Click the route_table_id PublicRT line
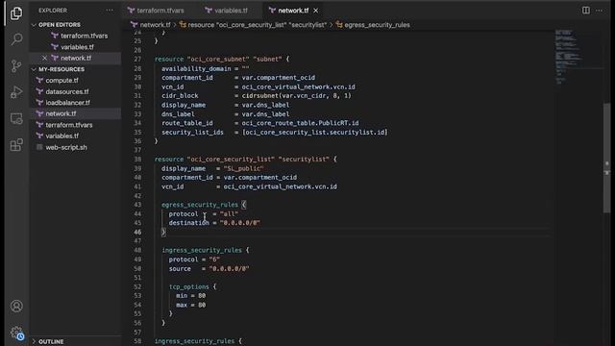 tap(260, 123)
